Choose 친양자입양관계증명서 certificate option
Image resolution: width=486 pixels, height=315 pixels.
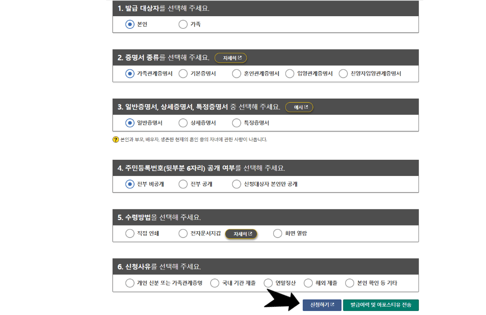(x=342, y=73)
